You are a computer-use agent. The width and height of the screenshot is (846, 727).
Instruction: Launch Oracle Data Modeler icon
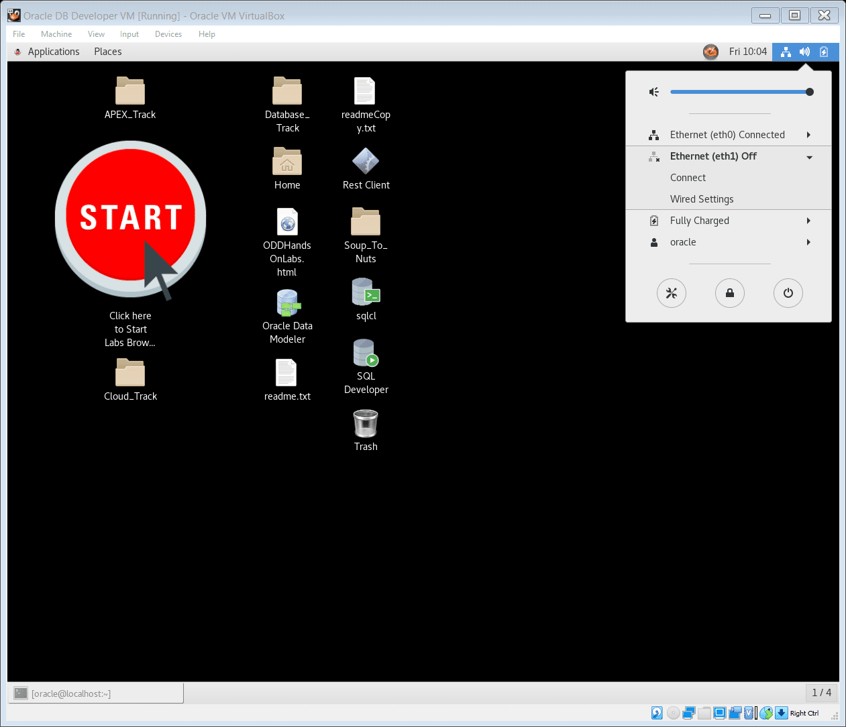point(288,302)
